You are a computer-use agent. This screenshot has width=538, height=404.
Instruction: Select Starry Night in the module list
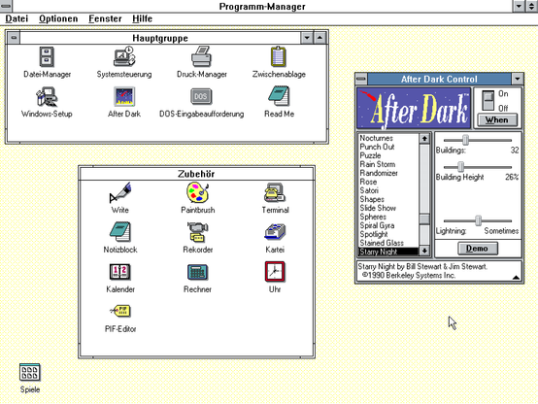(388, 252)
